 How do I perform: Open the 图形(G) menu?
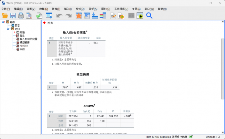pyautogui.click(x=106, y=9)
